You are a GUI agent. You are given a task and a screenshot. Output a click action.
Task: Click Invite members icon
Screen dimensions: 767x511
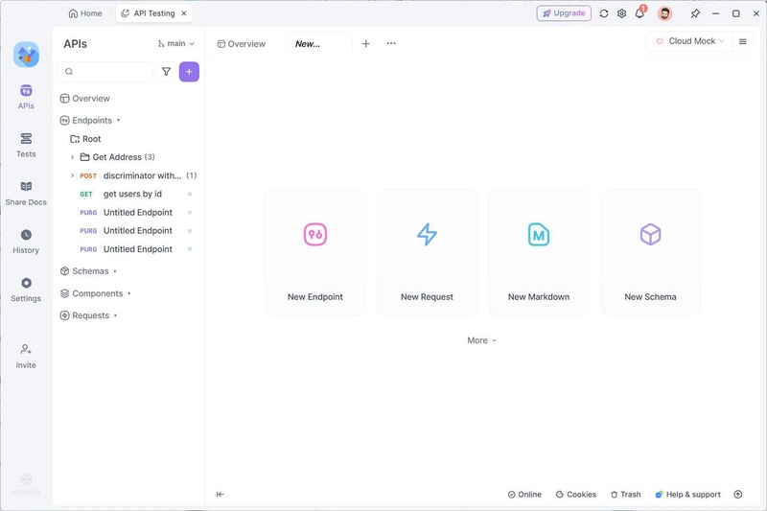pos(26,356)
